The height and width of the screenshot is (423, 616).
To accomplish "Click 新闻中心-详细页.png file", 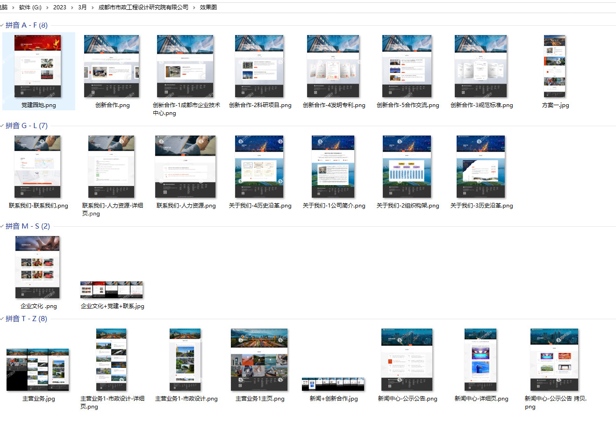I will 480,360.
